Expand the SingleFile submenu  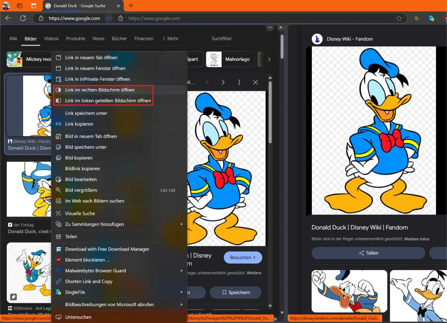[x=181, y=292]
